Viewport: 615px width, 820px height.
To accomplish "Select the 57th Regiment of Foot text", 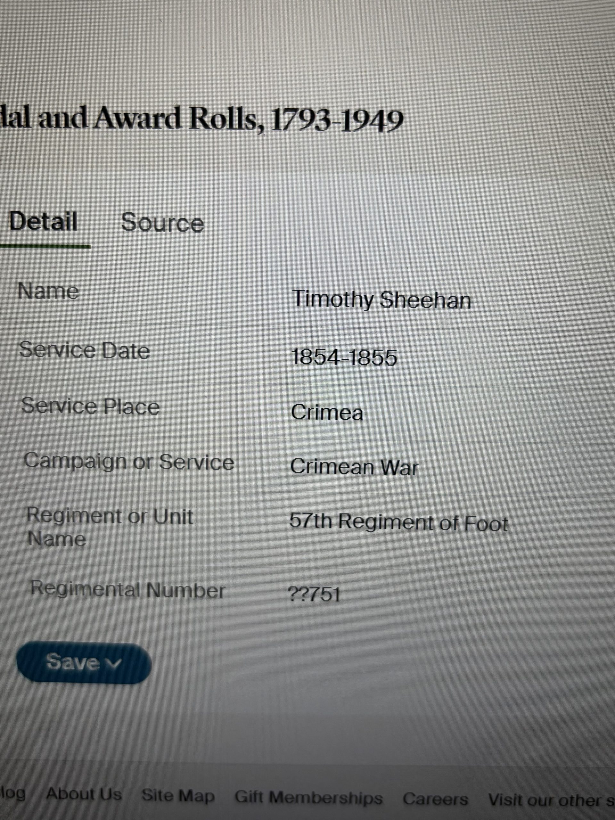I will 398,522.
